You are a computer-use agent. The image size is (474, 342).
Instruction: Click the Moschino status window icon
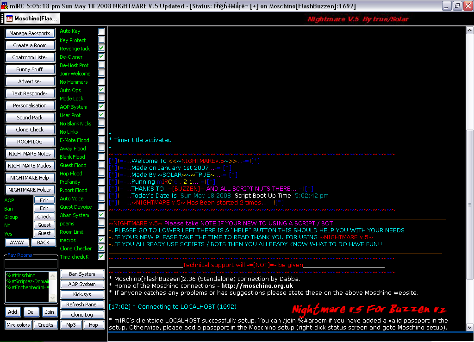9,19
